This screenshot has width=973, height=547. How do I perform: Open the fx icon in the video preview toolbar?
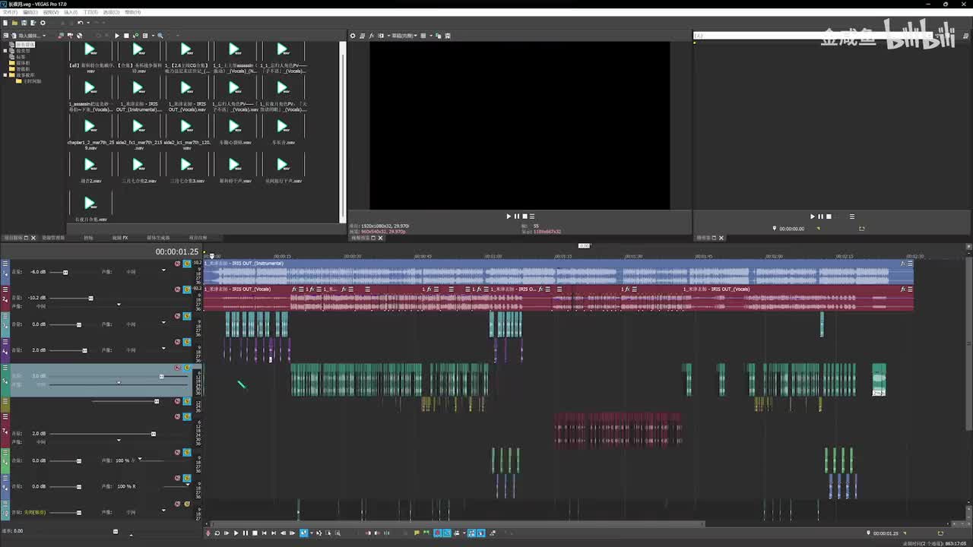(372, 36)
